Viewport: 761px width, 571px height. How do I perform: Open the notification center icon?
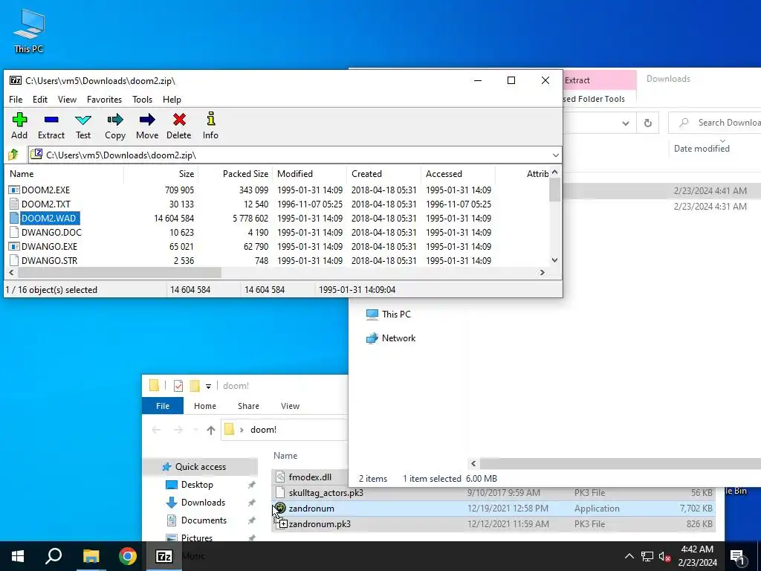click(738, 556)
